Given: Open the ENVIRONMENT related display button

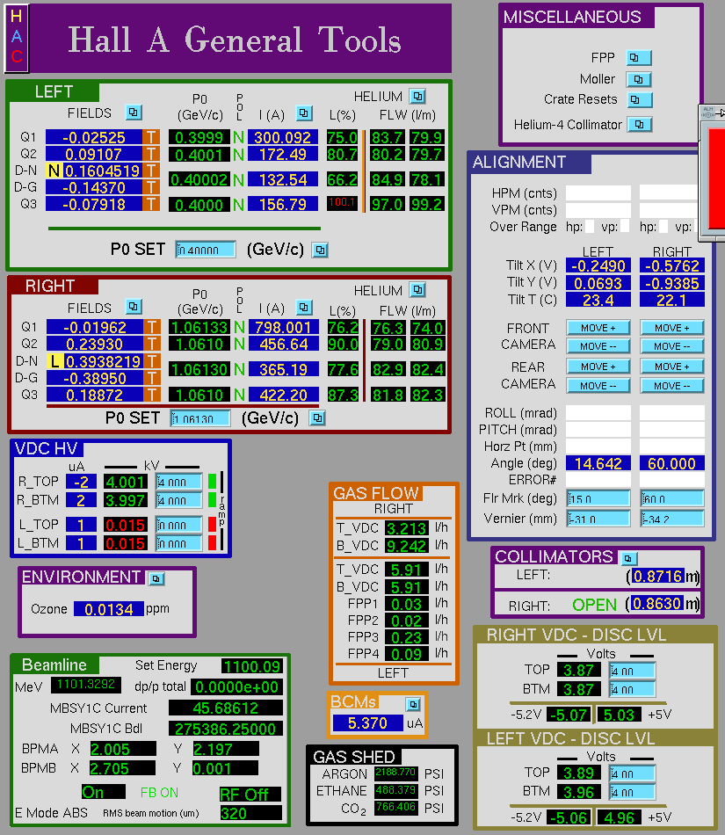Looking at the screenshot, I should point(156,578).
